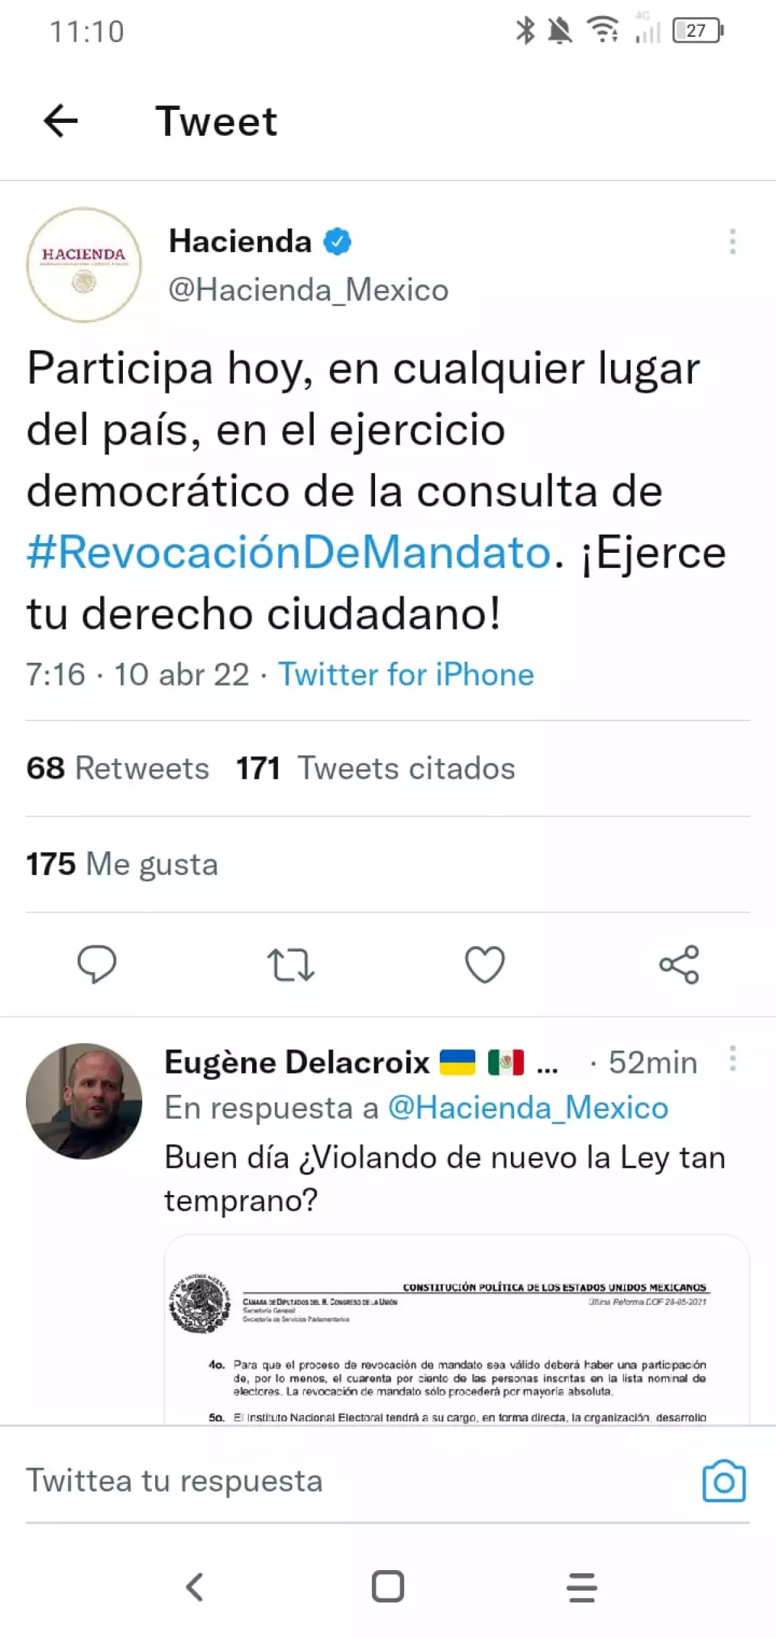Open Eugène Delacroix reply's three-dot menu
Image resolution: width=776 pixels, height=1638 pixels.
733,1058
